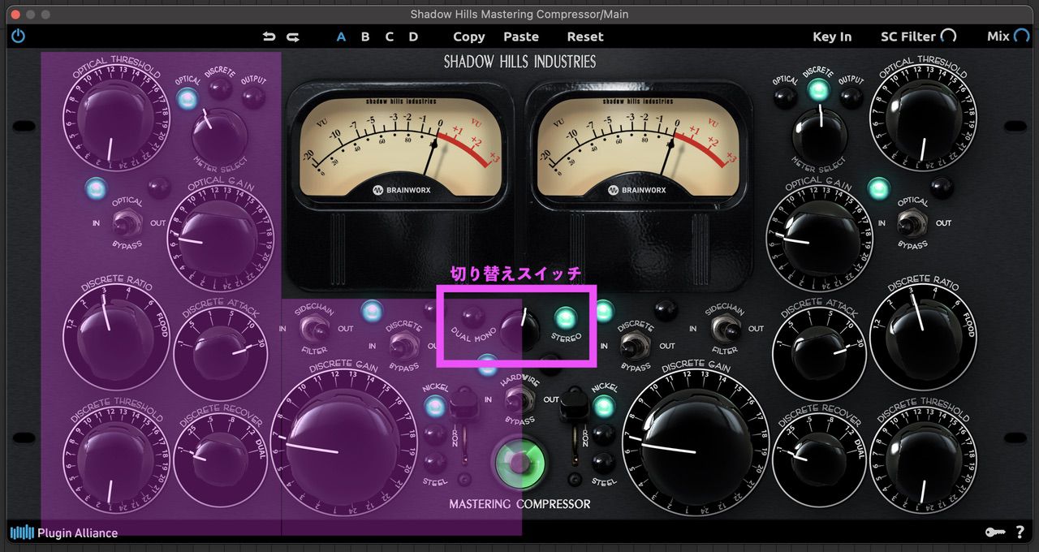Toggle the right Sidechain Filter switch
The height and width of the screenshot is (552, 1039).
(x=724, y=328)
